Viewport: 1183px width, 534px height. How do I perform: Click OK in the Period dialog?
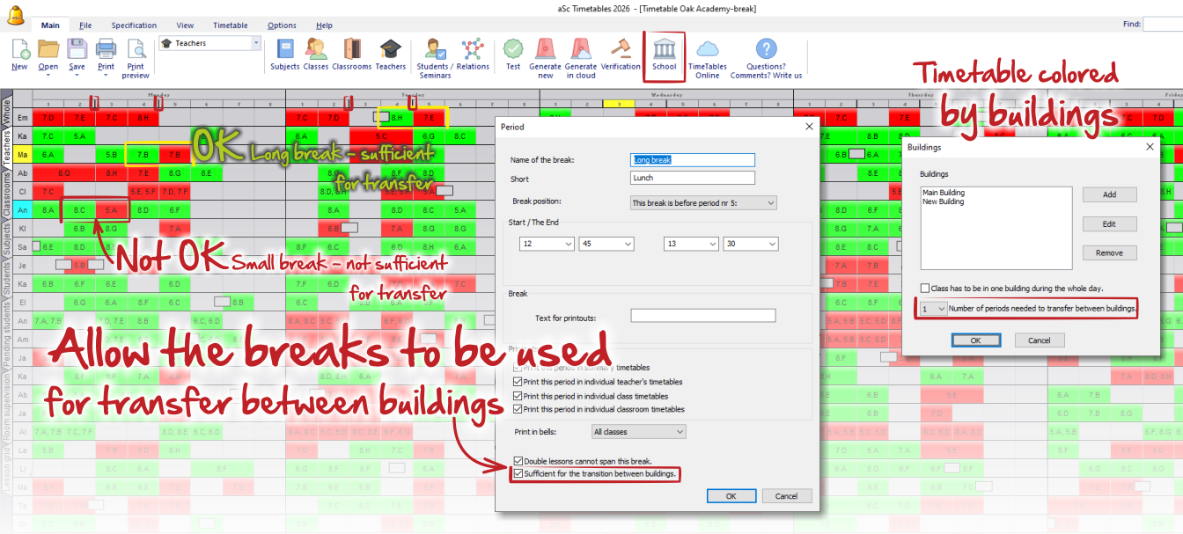[731, 496]
